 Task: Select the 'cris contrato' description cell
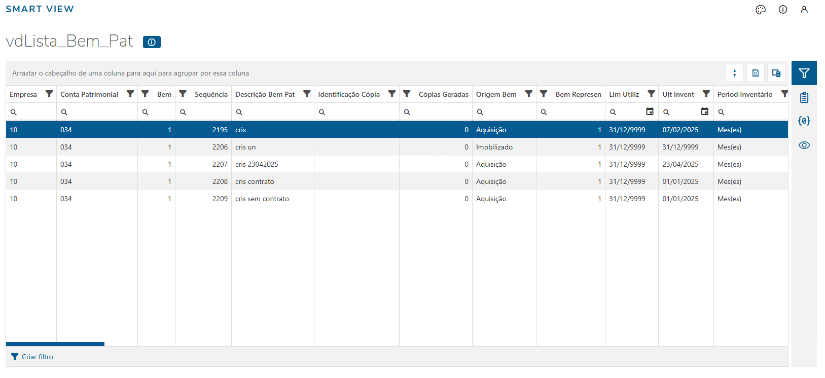coord(273,181)
